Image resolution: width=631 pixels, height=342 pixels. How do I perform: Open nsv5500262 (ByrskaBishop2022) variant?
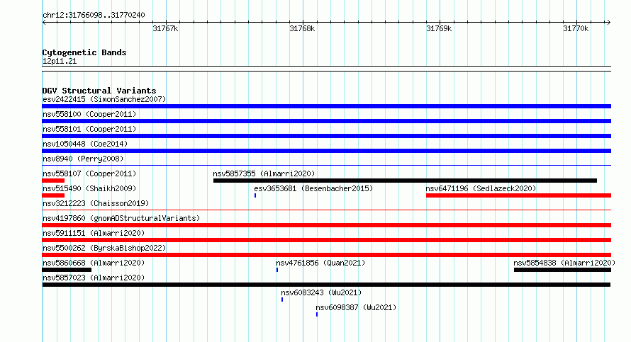104,248
